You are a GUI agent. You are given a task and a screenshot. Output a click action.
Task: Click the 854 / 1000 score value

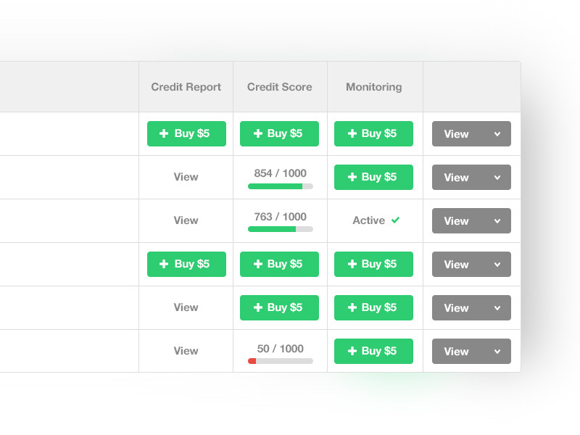pyautogui.click(x=280, y=173)
